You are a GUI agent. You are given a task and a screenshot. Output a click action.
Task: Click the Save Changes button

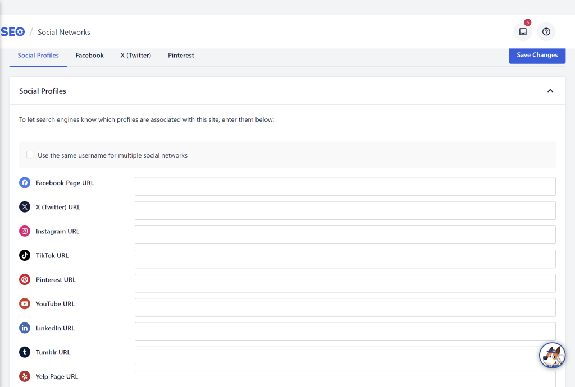537,56
